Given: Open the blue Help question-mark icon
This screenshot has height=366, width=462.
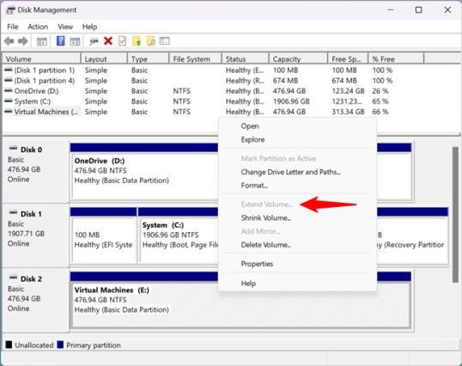Looking at the screenshot, I should tap(61, 41).
